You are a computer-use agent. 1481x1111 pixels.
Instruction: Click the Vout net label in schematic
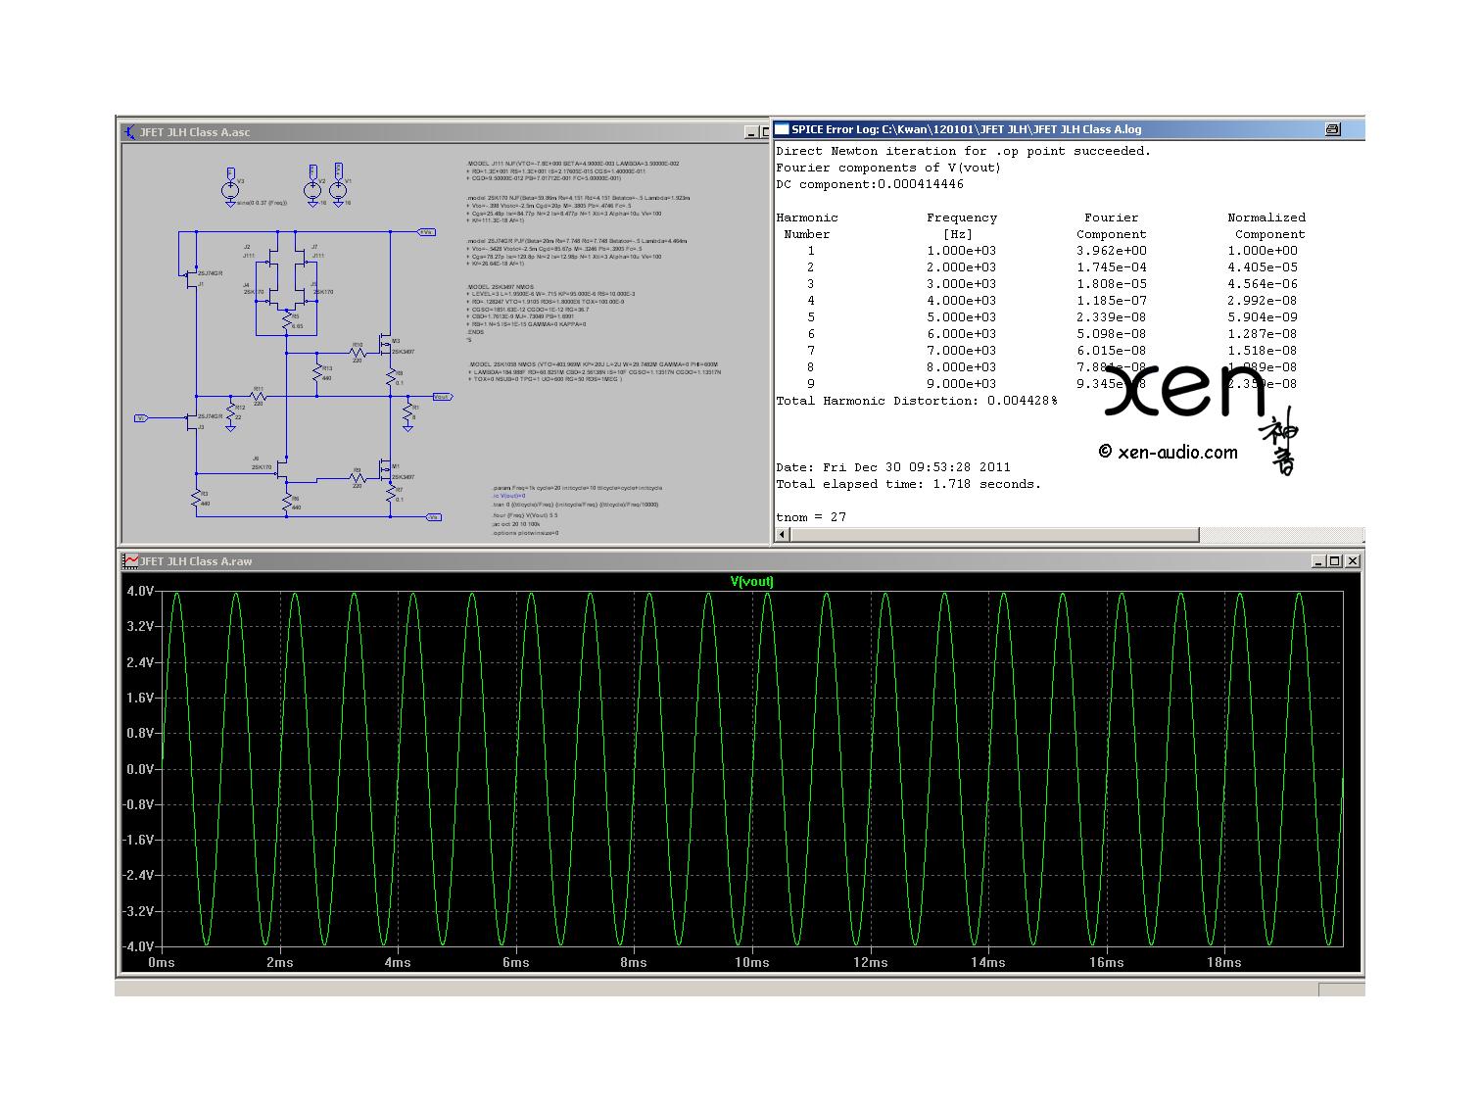pos(441,397)
